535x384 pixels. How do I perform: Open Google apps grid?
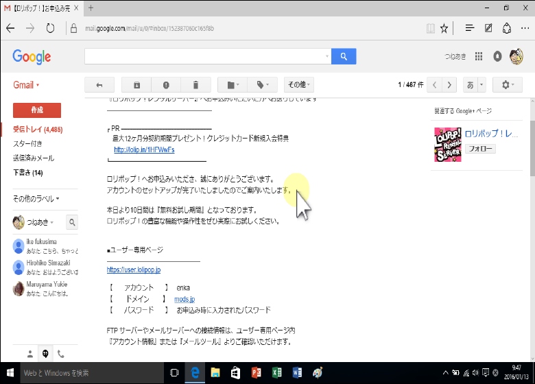pos(479,56)
